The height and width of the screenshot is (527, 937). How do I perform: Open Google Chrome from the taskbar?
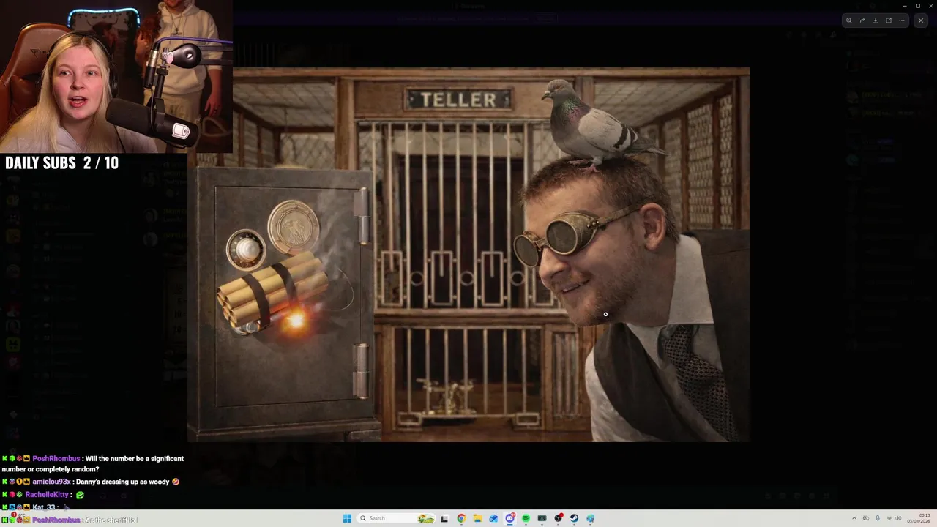click(461, 518)
